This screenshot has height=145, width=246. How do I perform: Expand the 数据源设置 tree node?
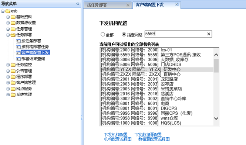[8, 23]
